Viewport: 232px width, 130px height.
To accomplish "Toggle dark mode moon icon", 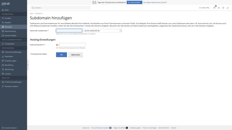I will click(227, 8).
